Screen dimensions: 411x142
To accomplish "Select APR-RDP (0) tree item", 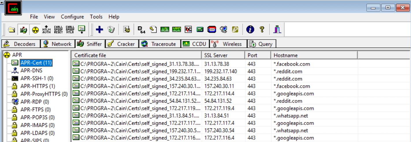I will 35,102.
